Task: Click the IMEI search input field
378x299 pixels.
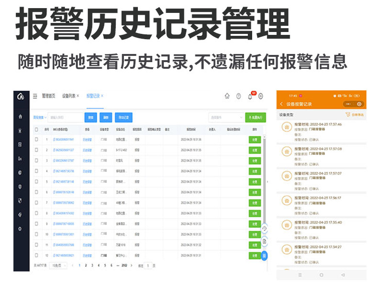Action: pyautogui.click(x=65, y=117)
